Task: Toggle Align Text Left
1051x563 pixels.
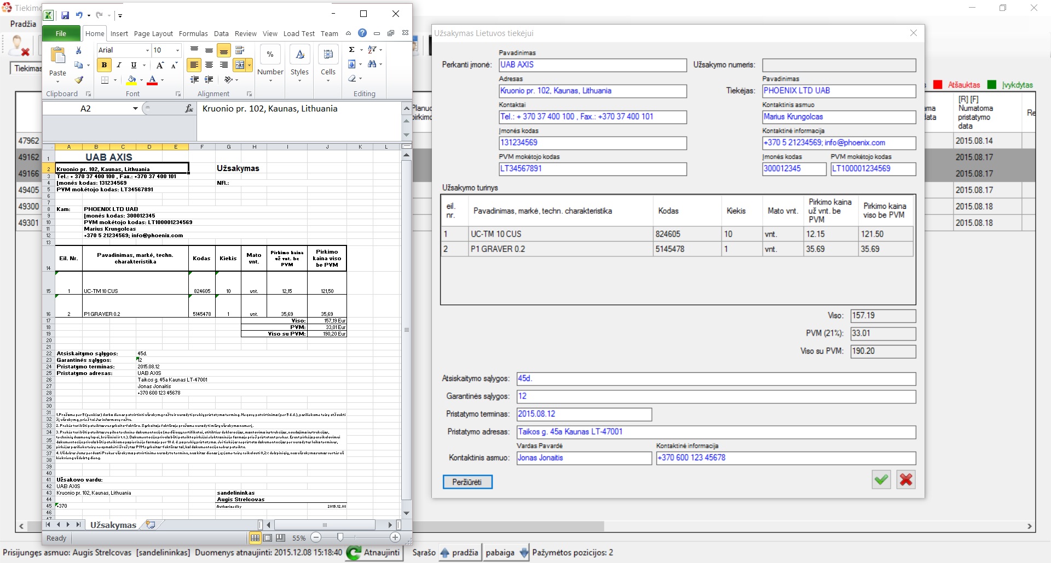Action: 194,65
